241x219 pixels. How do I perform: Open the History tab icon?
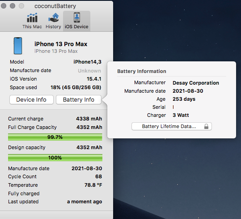(54, 18)
